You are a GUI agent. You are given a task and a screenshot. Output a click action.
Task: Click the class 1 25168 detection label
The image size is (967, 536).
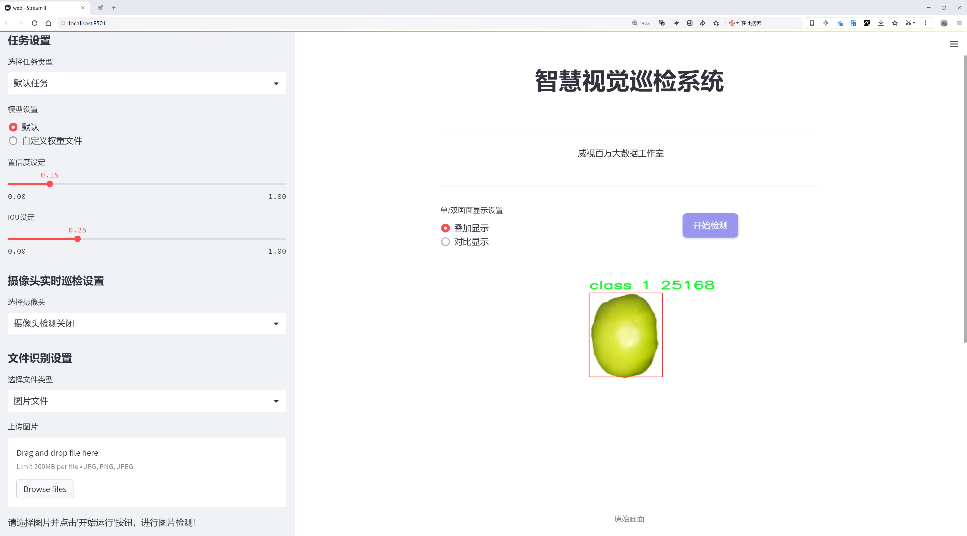pyautogui.click(x=652, y=285)
